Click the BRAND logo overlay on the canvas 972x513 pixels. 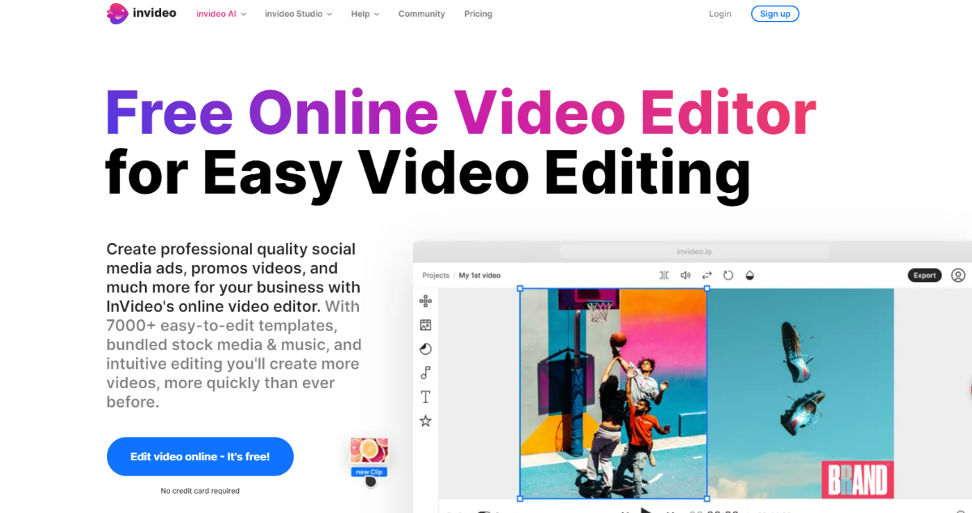(x=857, y=480)
